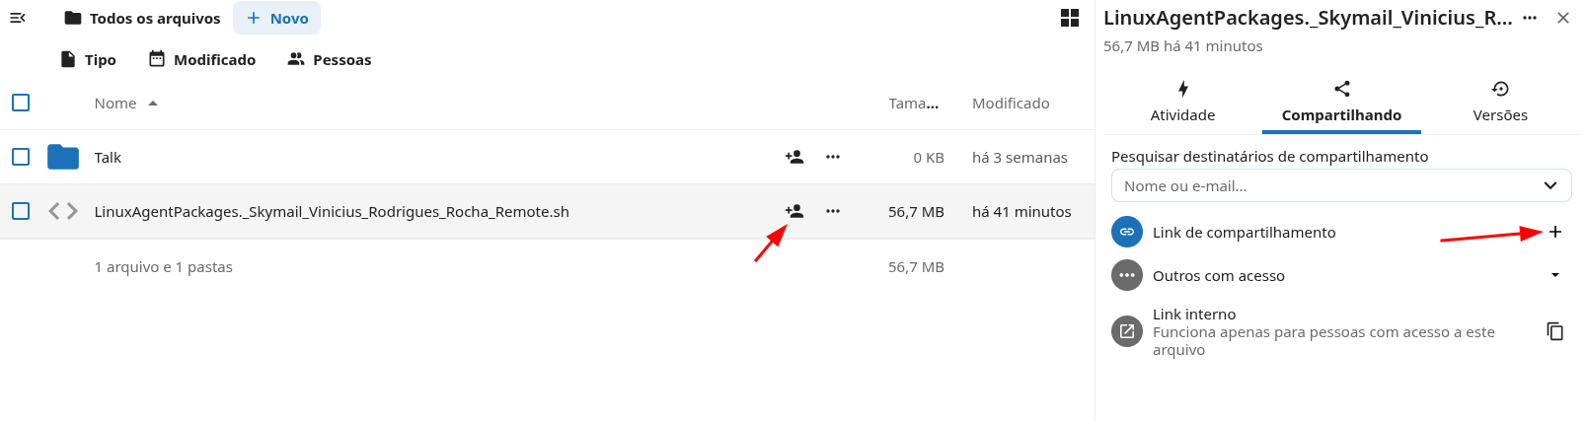
Task: Open the Versões tab
Action: tap(1500, 102)
